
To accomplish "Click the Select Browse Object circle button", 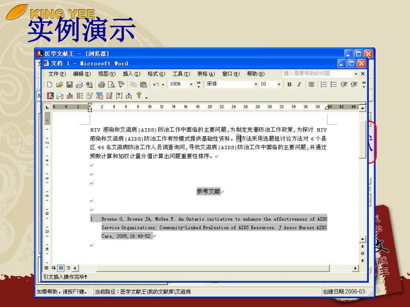I will click(x=362, y=253).
